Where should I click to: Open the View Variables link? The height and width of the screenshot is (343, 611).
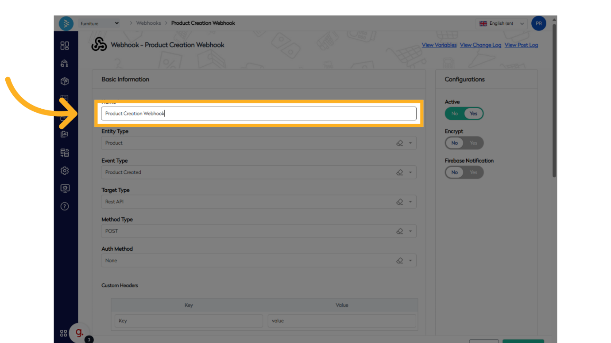pyautogui.click(x=439, y=45)
